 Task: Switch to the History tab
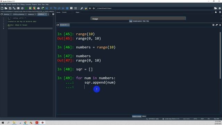144,116
